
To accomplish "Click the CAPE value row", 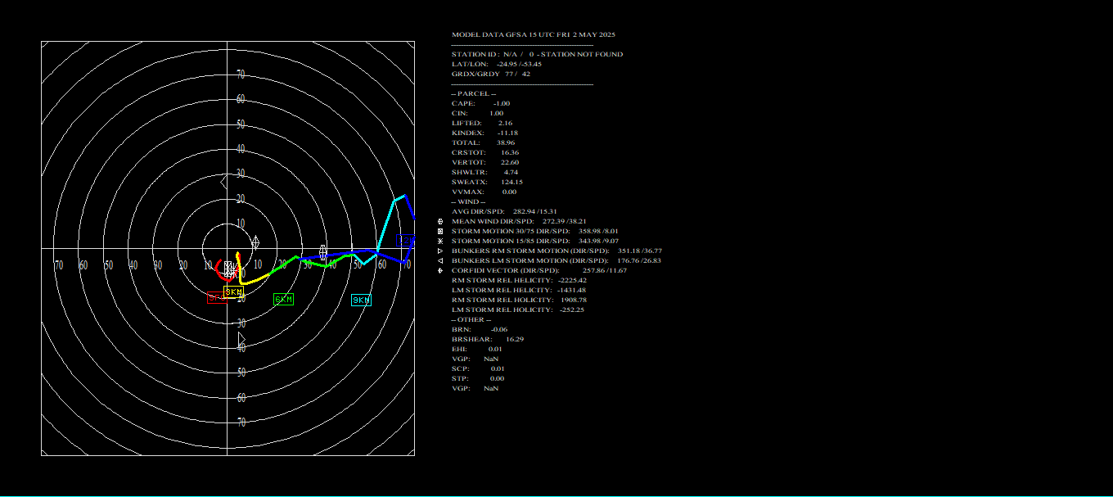I will click(480, 103).
